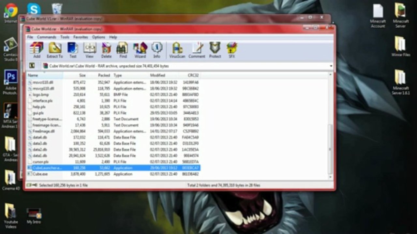Open the Tools menu
The height and width of the screenshot is (234, 417).
point(65,37)
